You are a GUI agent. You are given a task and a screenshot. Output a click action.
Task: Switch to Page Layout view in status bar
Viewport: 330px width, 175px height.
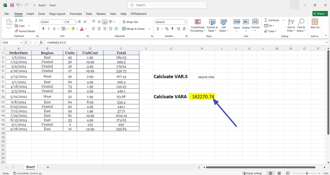[279, 173]
